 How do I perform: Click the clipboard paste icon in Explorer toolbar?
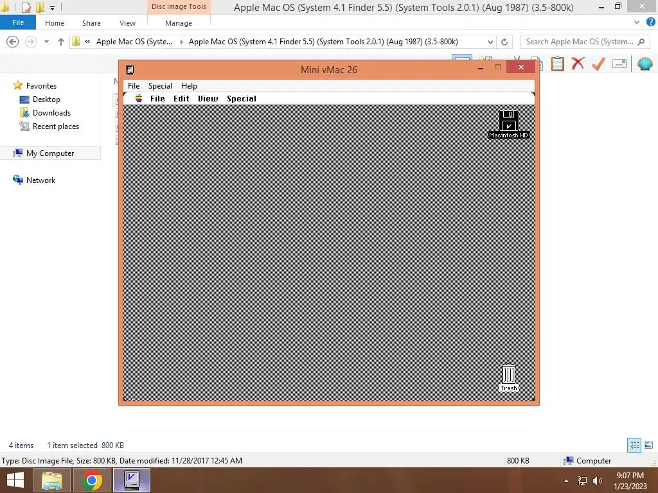(x=557, y=64)
